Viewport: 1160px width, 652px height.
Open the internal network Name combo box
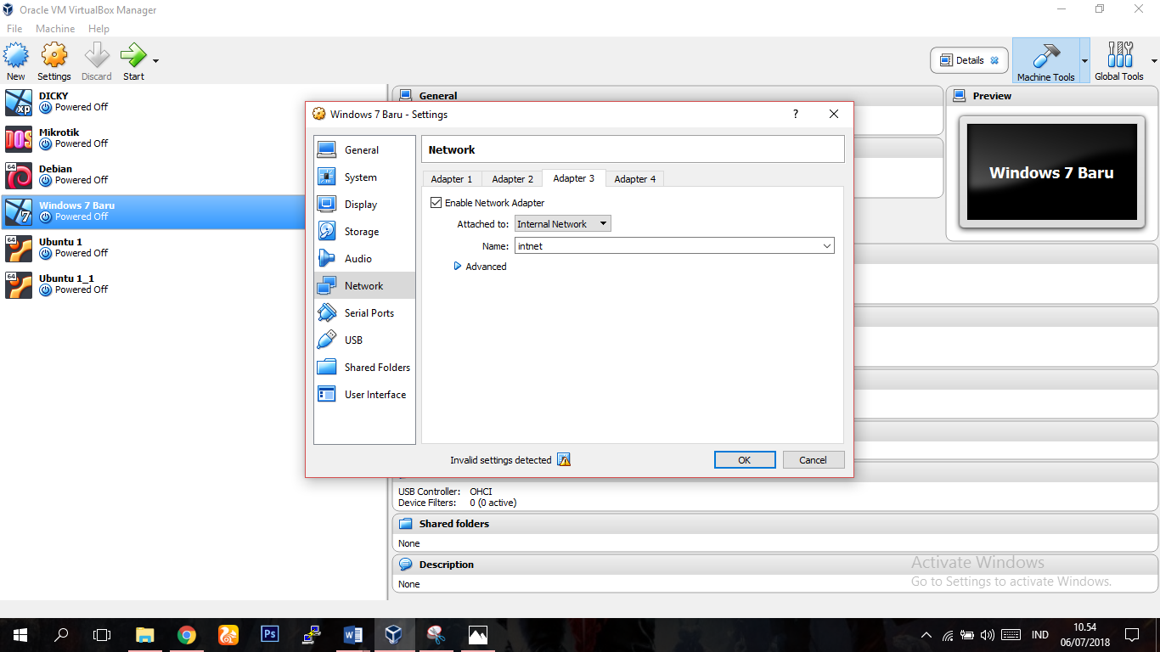(673, 245)
